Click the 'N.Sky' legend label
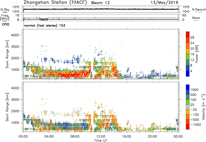The width and height of the screenshot is (206, 142). pos(5,9)
